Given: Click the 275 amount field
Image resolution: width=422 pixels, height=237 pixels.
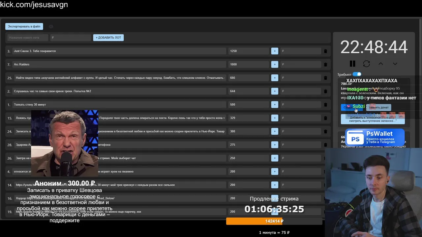Looking at the screenshot, I should click(249, 145).
